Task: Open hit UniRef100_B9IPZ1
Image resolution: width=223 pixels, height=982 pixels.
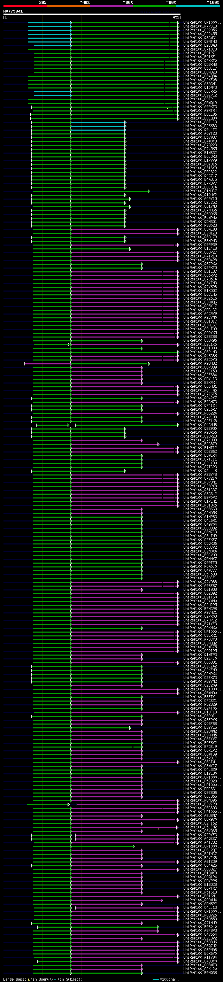Action: click(200, 53)
